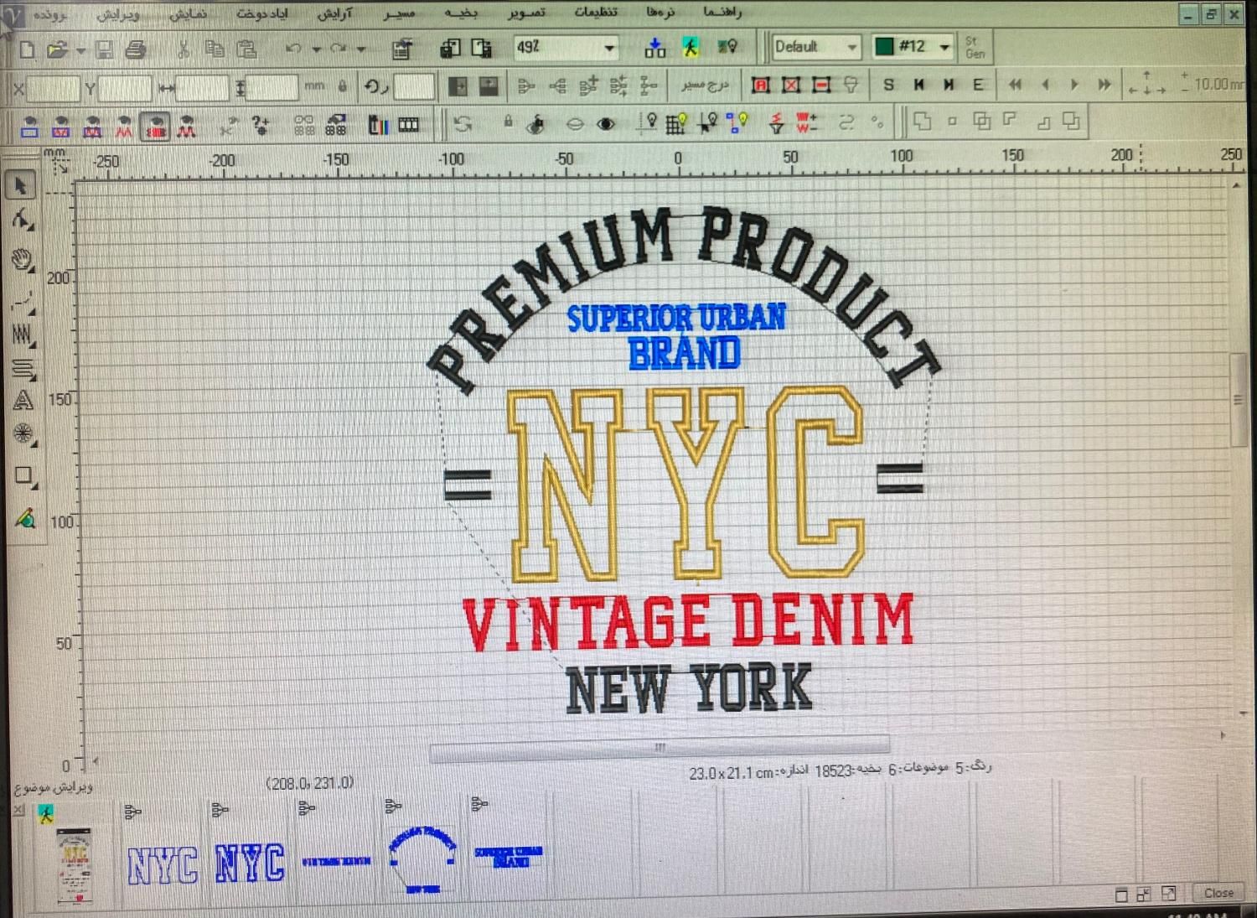Jump to start of design with S

coord(889,84)
